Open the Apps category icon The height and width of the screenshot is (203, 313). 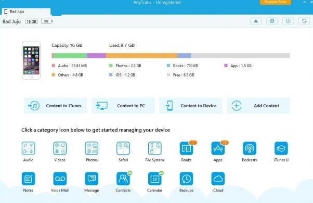[218, 148]
